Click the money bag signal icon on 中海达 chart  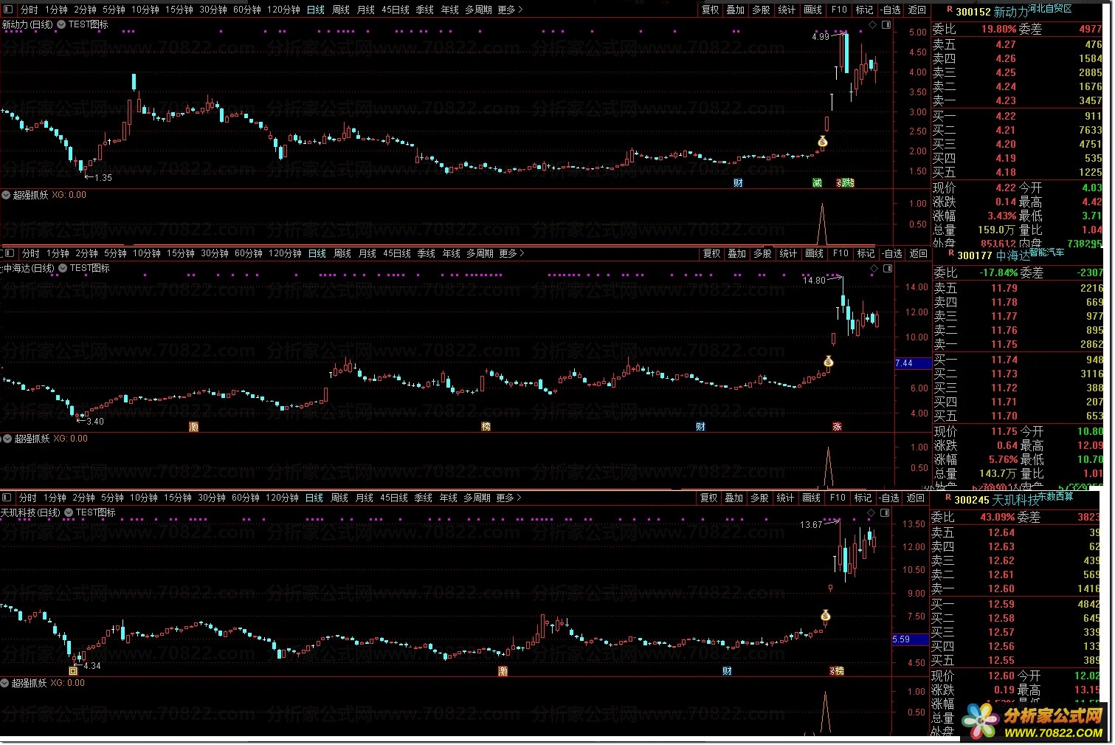829,361
